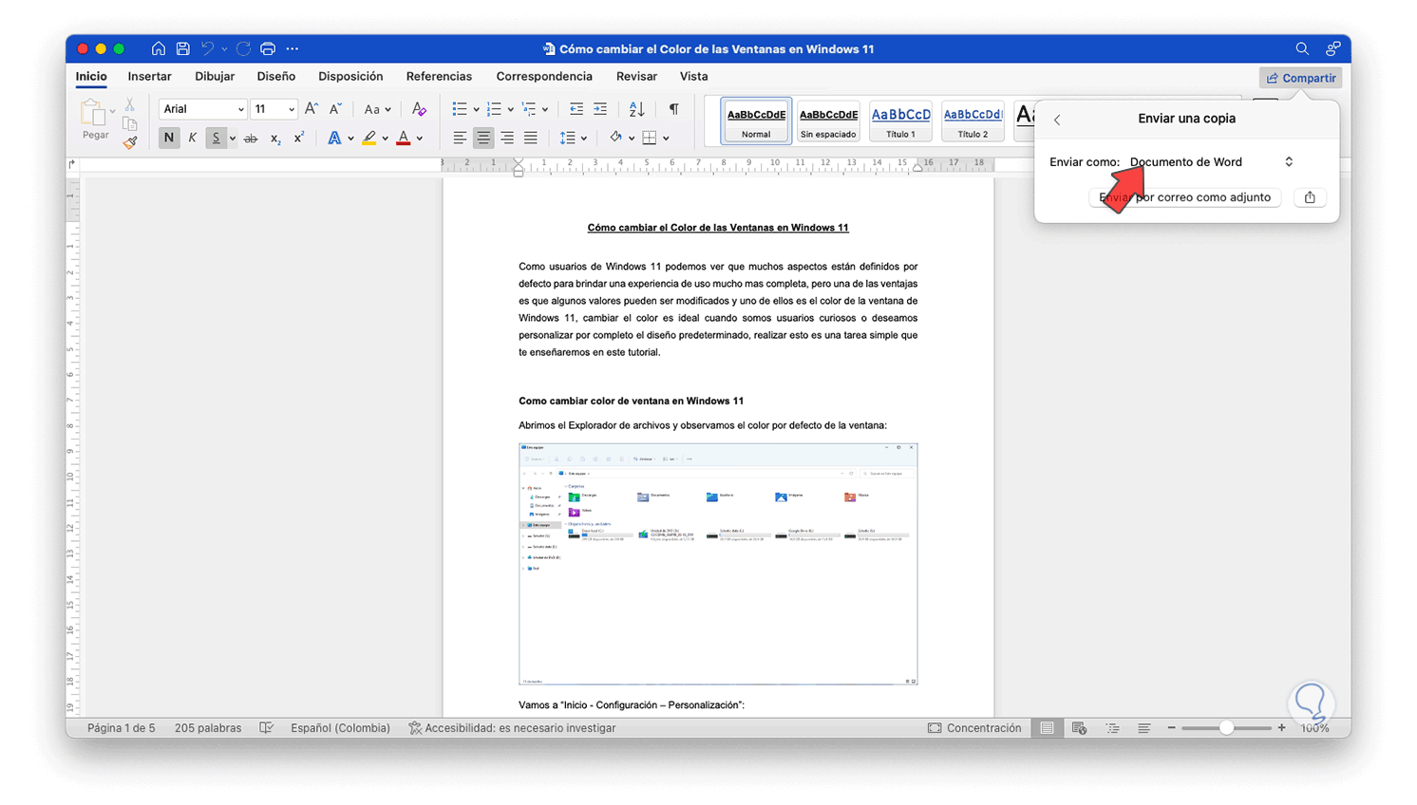Print the document using the printer icon
The width and height of the screenshot is (1417, 805).
pyautogui.click(x=268, y=48)
